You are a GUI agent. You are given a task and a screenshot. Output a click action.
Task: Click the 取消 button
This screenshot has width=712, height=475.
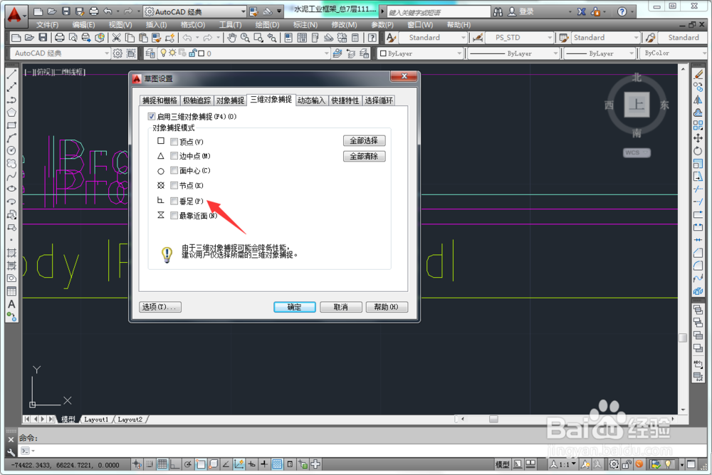pos(341,307)
